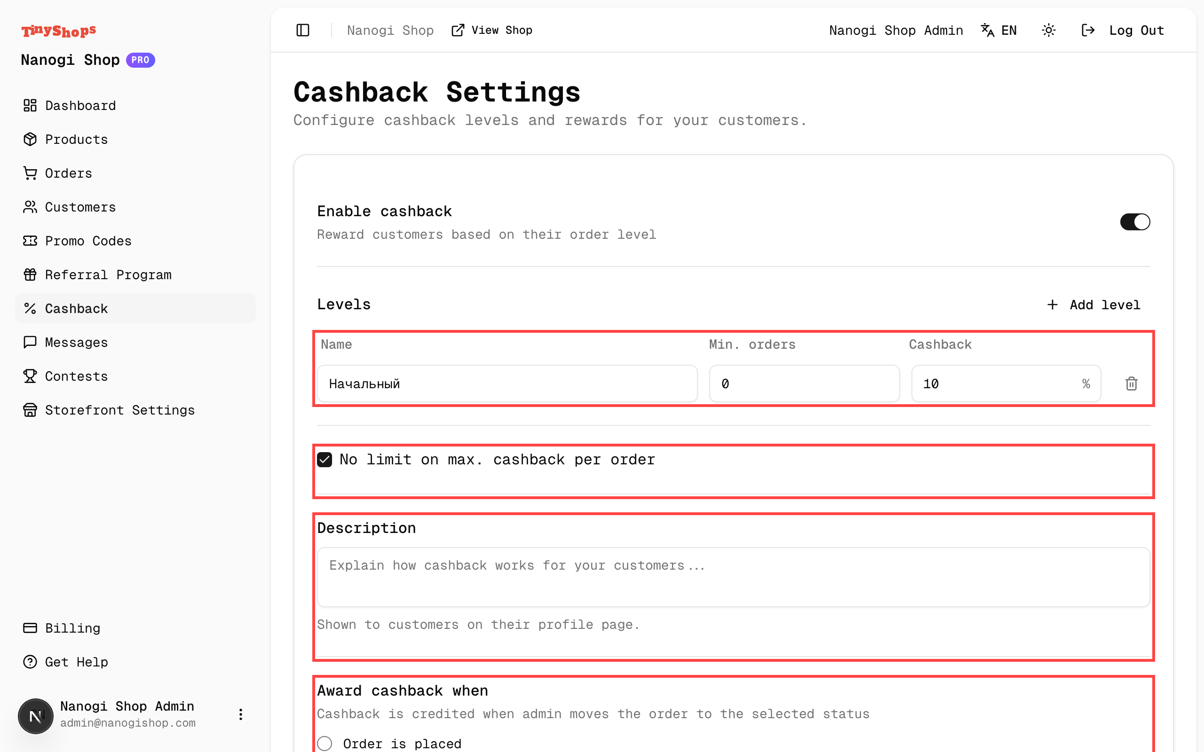
Task: Open Messages from the sidebar
Action: pos(76,342)
